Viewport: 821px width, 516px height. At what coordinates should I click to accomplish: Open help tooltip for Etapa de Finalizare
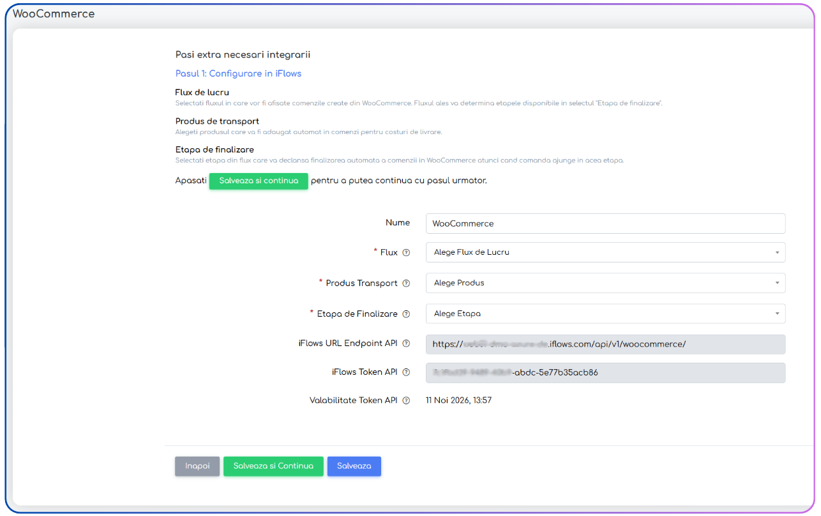[406, 314]
